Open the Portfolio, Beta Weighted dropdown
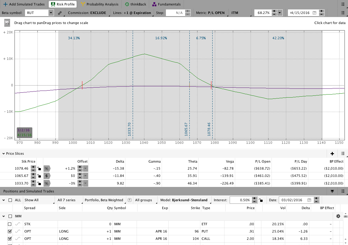 pyautogui.click(x=105, y=200)
